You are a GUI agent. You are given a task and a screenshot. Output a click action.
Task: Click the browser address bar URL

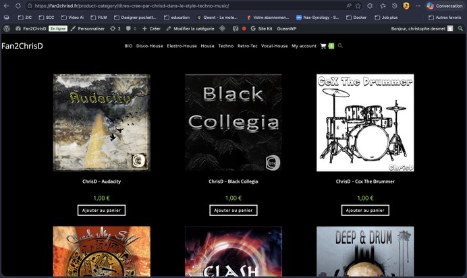pos(135,5)
